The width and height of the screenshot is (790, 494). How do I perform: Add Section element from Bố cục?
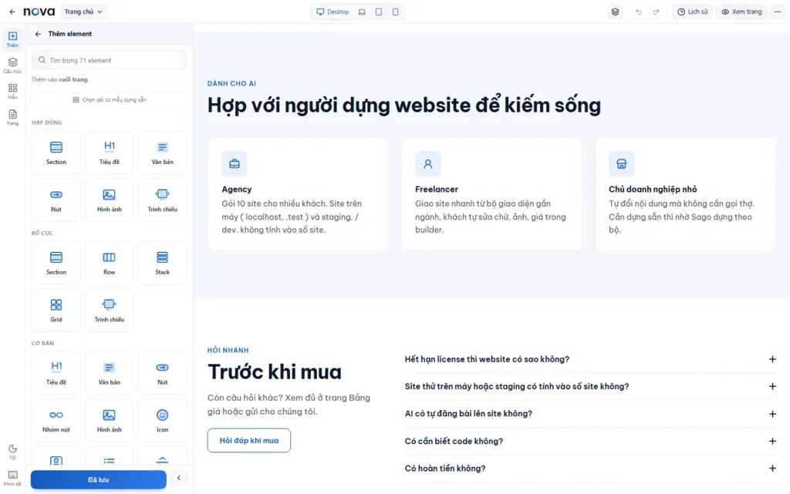[x=56, y=263]
